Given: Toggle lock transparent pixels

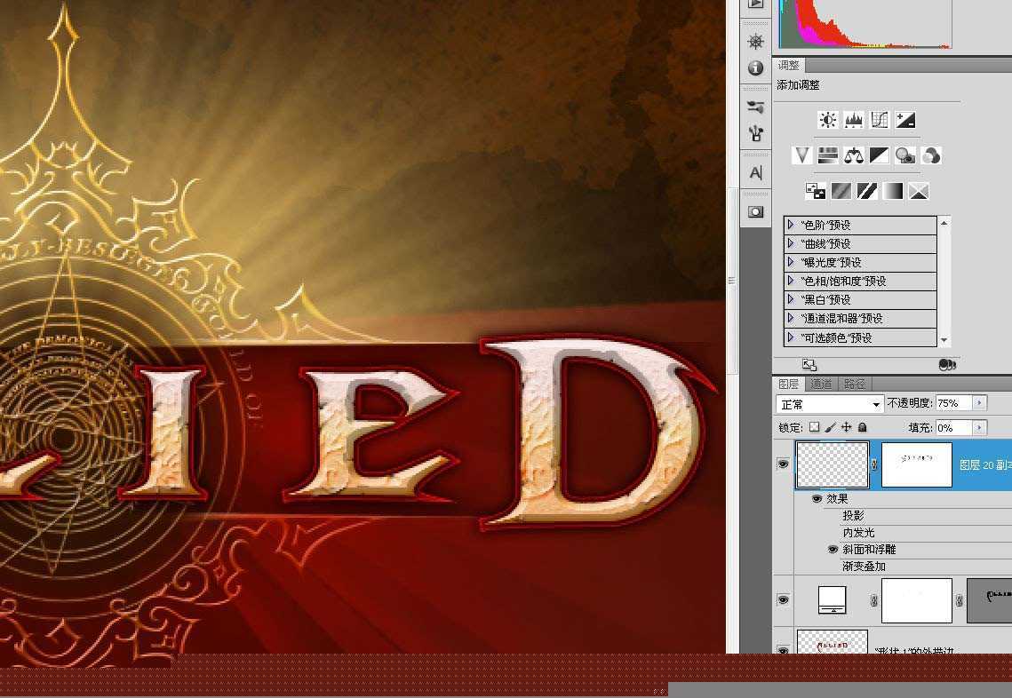Looking at the screenshot, I should 815,427.
